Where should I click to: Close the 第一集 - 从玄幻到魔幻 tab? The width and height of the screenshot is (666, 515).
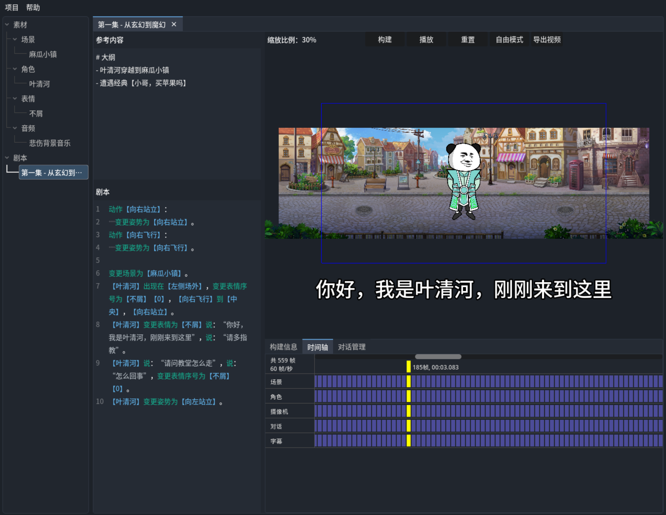(174, 24)
